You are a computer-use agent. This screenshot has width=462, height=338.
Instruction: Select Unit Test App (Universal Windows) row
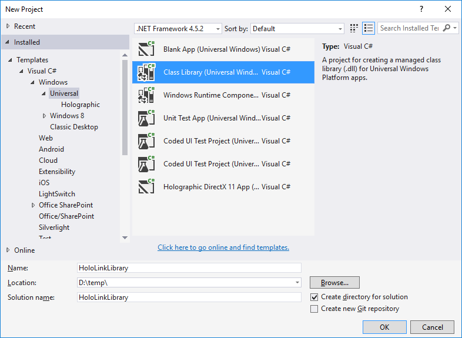click(223, 118)
